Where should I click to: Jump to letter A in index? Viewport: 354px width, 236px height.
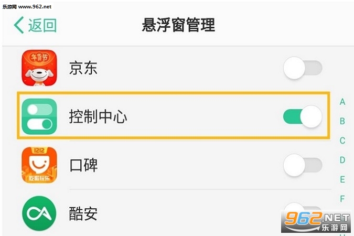[342, 102]
